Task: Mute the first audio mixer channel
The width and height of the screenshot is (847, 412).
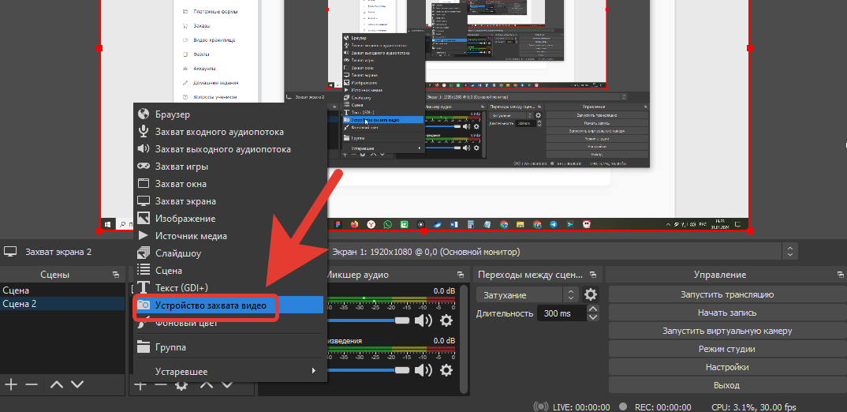Action: pyautogui.click(x=424, y=320)
